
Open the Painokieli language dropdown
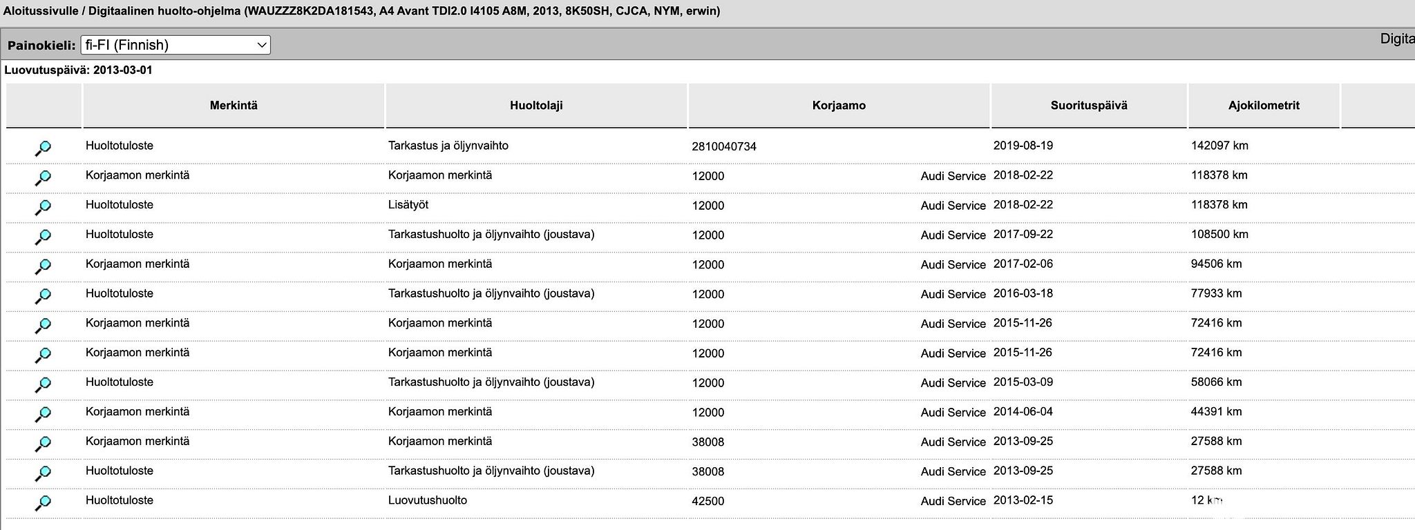coord(175,45)
